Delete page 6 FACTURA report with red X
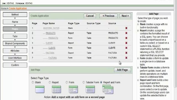 [126, 53]
